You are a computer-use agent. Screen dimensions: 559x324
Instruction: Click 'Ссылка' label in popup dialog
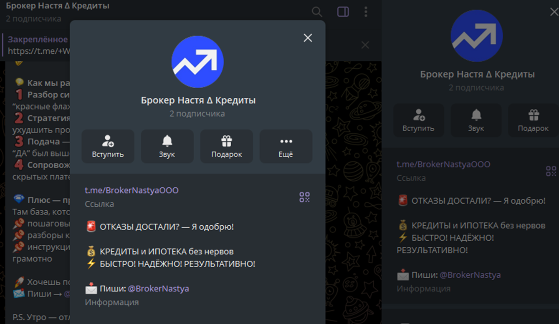pos(99,204)
